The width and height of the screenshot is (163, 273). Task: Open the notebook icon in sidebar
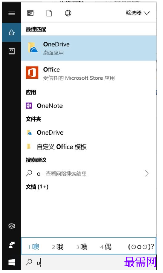click(x=12, y=51)
